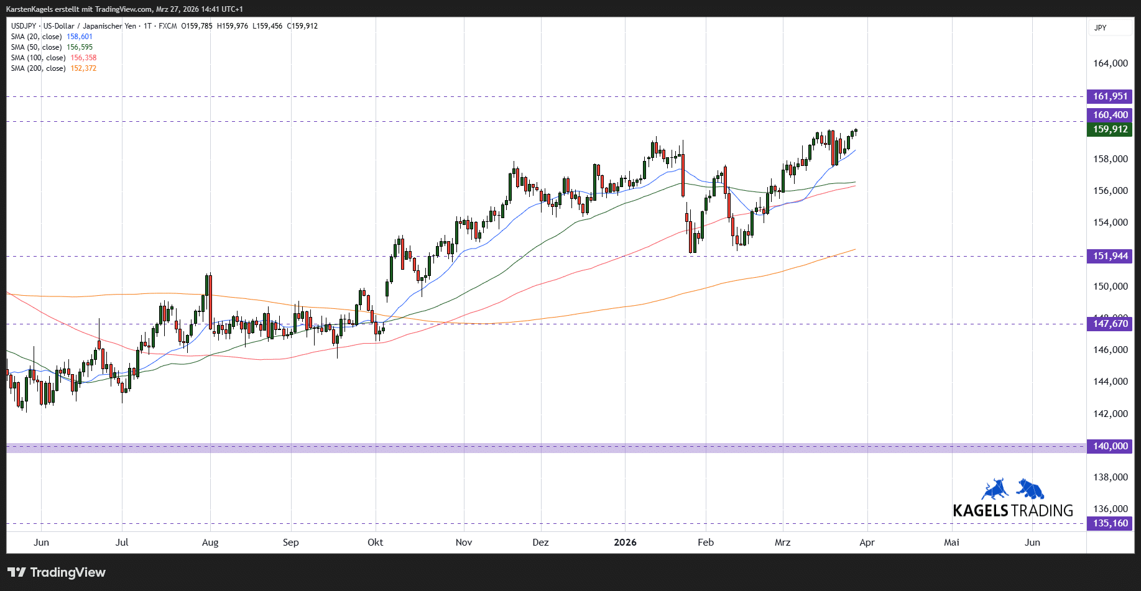Screen dimensions: 1141x591
Task: Click the 135,160 price level tag
Action: tap(1110, 523)
